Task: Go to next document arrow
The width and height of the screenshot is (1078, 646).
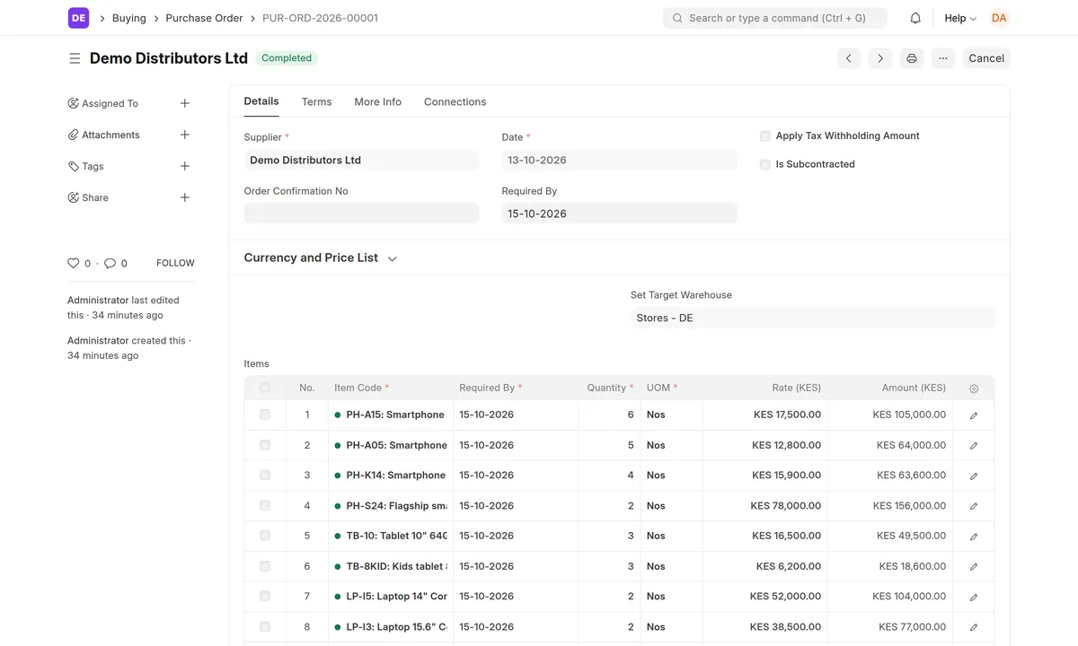Action: pos(880,58)
